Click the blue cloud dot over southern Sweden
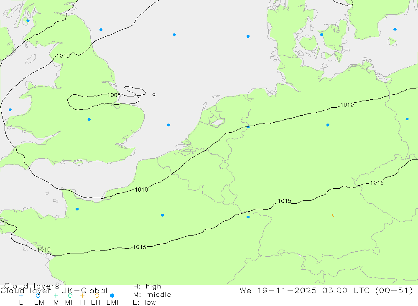418x306 pixels. (x=395, y=29)
